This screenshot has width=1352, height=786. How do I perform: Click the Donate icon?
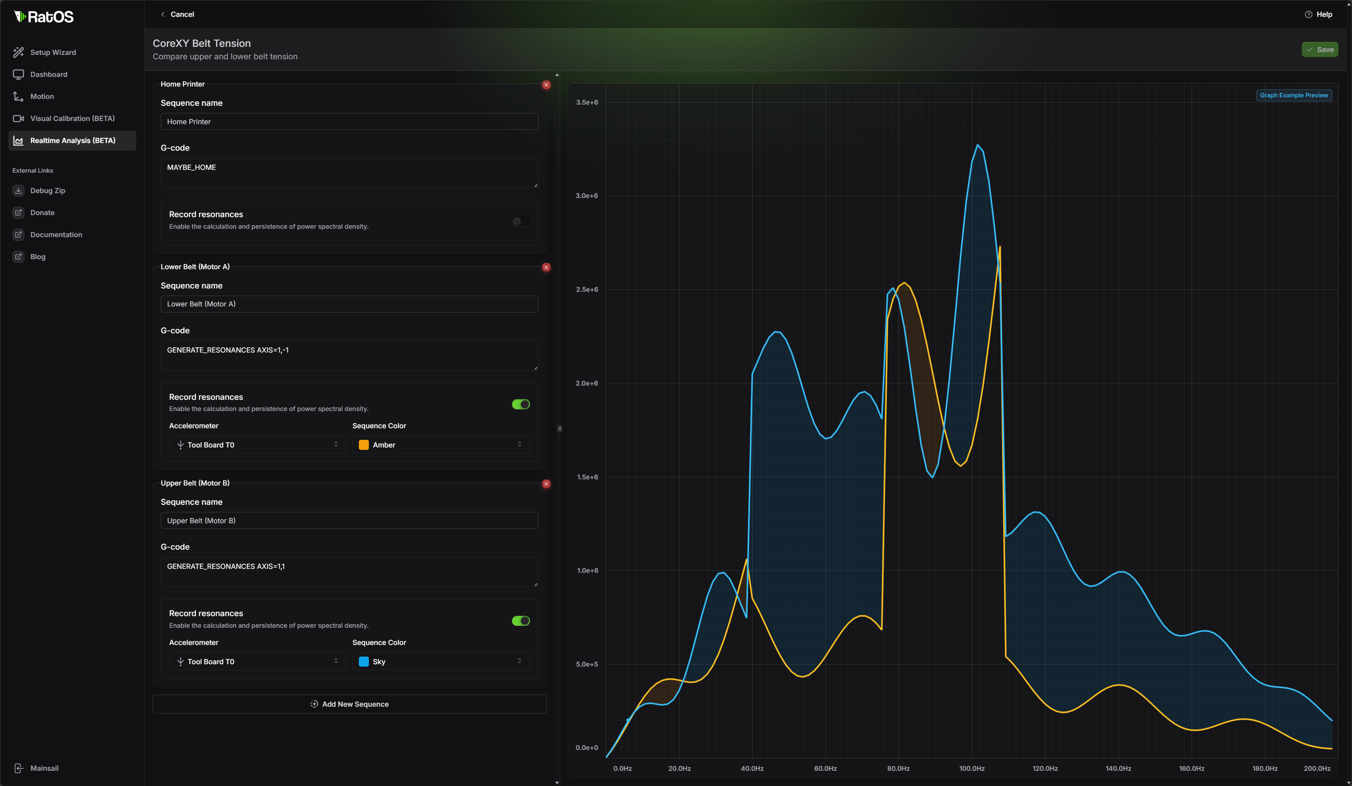pyautogui.click(x=19, y=212)
